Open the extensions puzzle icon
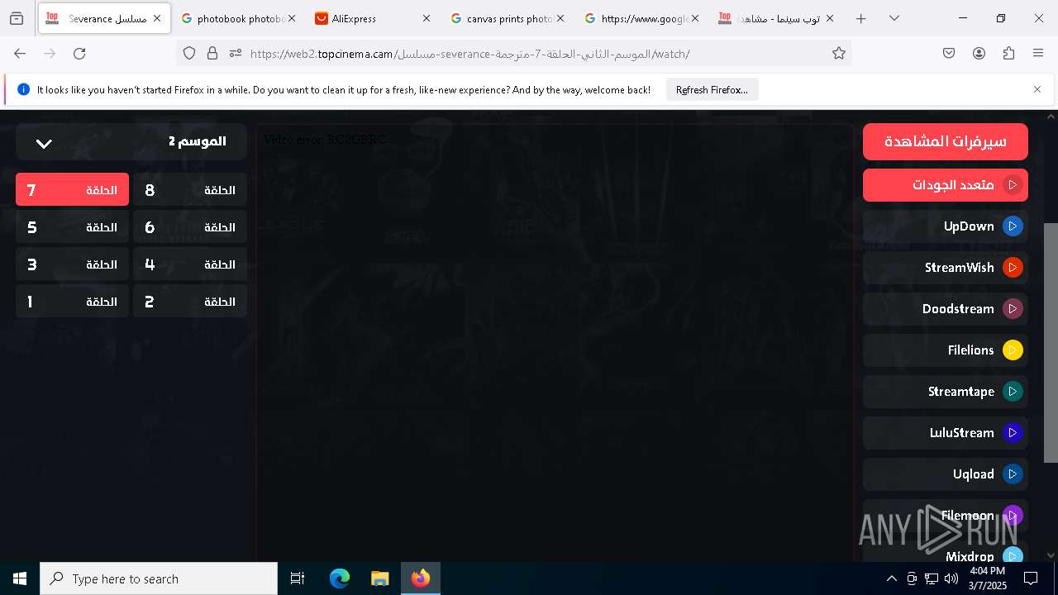The height and width of the screenshot is (595, 1058). click(1008, 53)
